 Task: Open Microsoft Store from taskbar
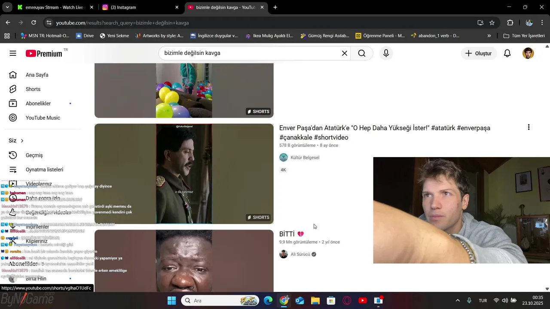pos(331,300)
